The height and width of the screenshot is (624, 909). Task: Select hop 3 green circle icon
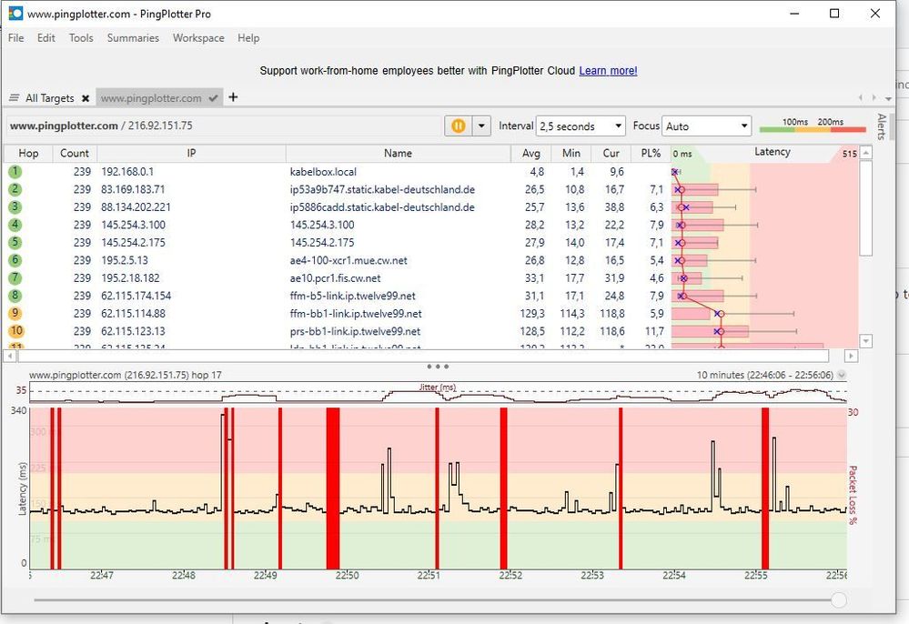(15, 206)
